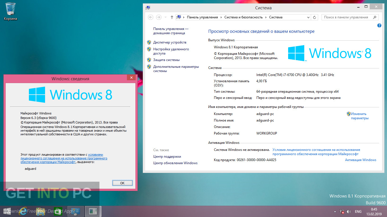Switch to the Control Panel System taskbar button
This screenshot has width=387, height=217.
click(76, 211)
